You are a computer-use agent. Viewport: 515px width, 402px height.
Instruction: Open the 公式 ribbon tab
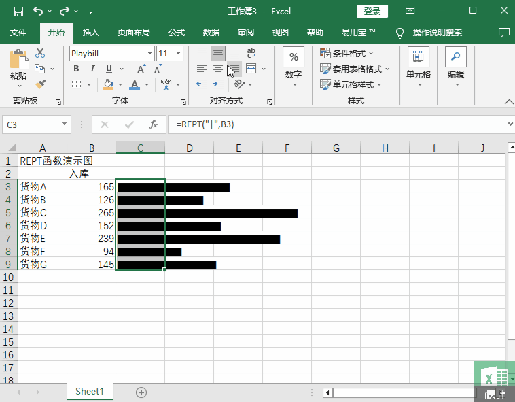pos(176,32)
